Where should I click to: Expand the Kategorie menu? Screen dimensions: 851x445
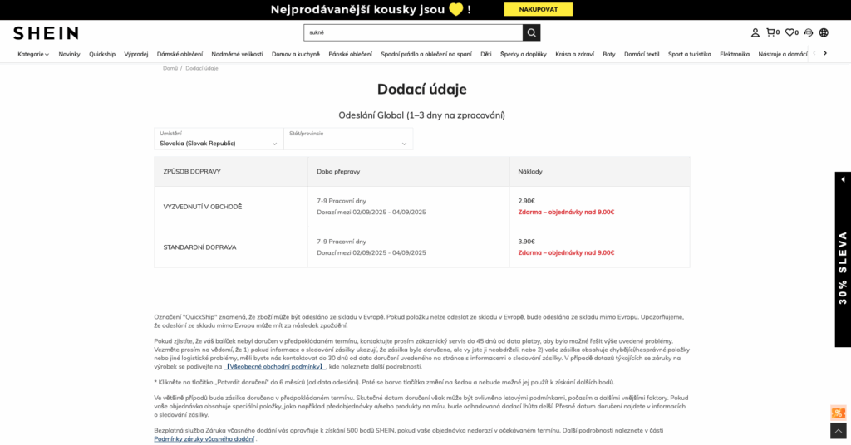[33, 54]
